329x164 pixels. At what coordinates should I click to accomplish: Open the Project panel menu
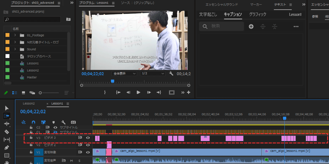59,3
